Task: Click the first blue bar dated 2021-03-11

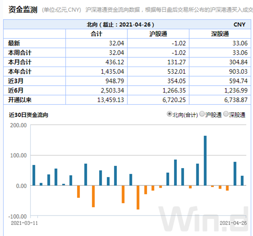Action: coord(34,175)
